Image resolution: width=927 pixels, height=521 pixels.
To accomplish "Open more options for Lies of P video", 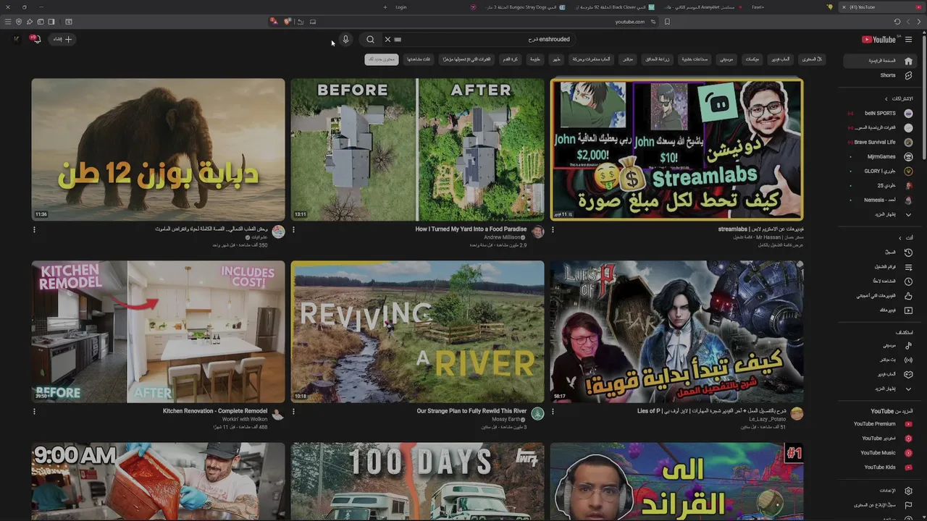I will 553,412.
